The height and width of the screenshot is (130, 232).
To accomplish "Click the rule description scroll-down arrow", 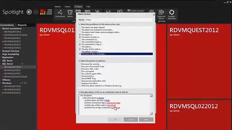I will point(151,113).
